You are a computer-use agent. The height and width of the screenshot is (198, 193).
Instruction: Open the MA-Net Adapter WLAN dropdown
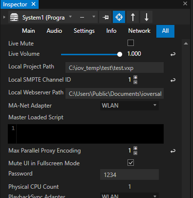(129, 106)
